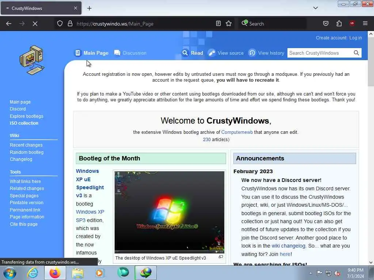
Task: Open ISO collection sidebar link
Action: click(x=24, y=123)
